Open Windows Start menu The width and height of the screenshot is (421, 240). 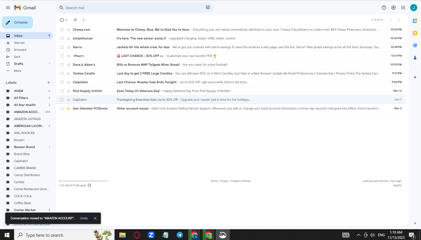click(x=7, y=235)
